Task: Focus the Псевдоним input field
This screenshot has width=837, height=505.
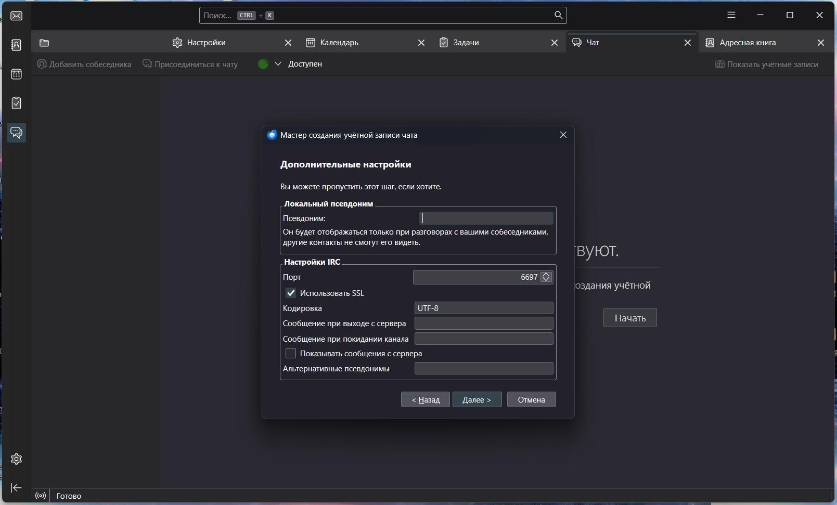Action: tap(486, 218)
